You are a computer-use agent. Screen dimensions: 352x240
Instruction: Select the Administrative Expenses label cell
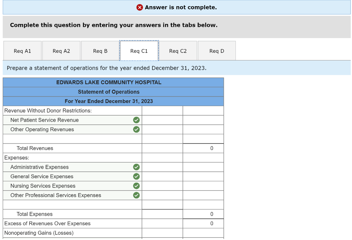coord(73,167)
